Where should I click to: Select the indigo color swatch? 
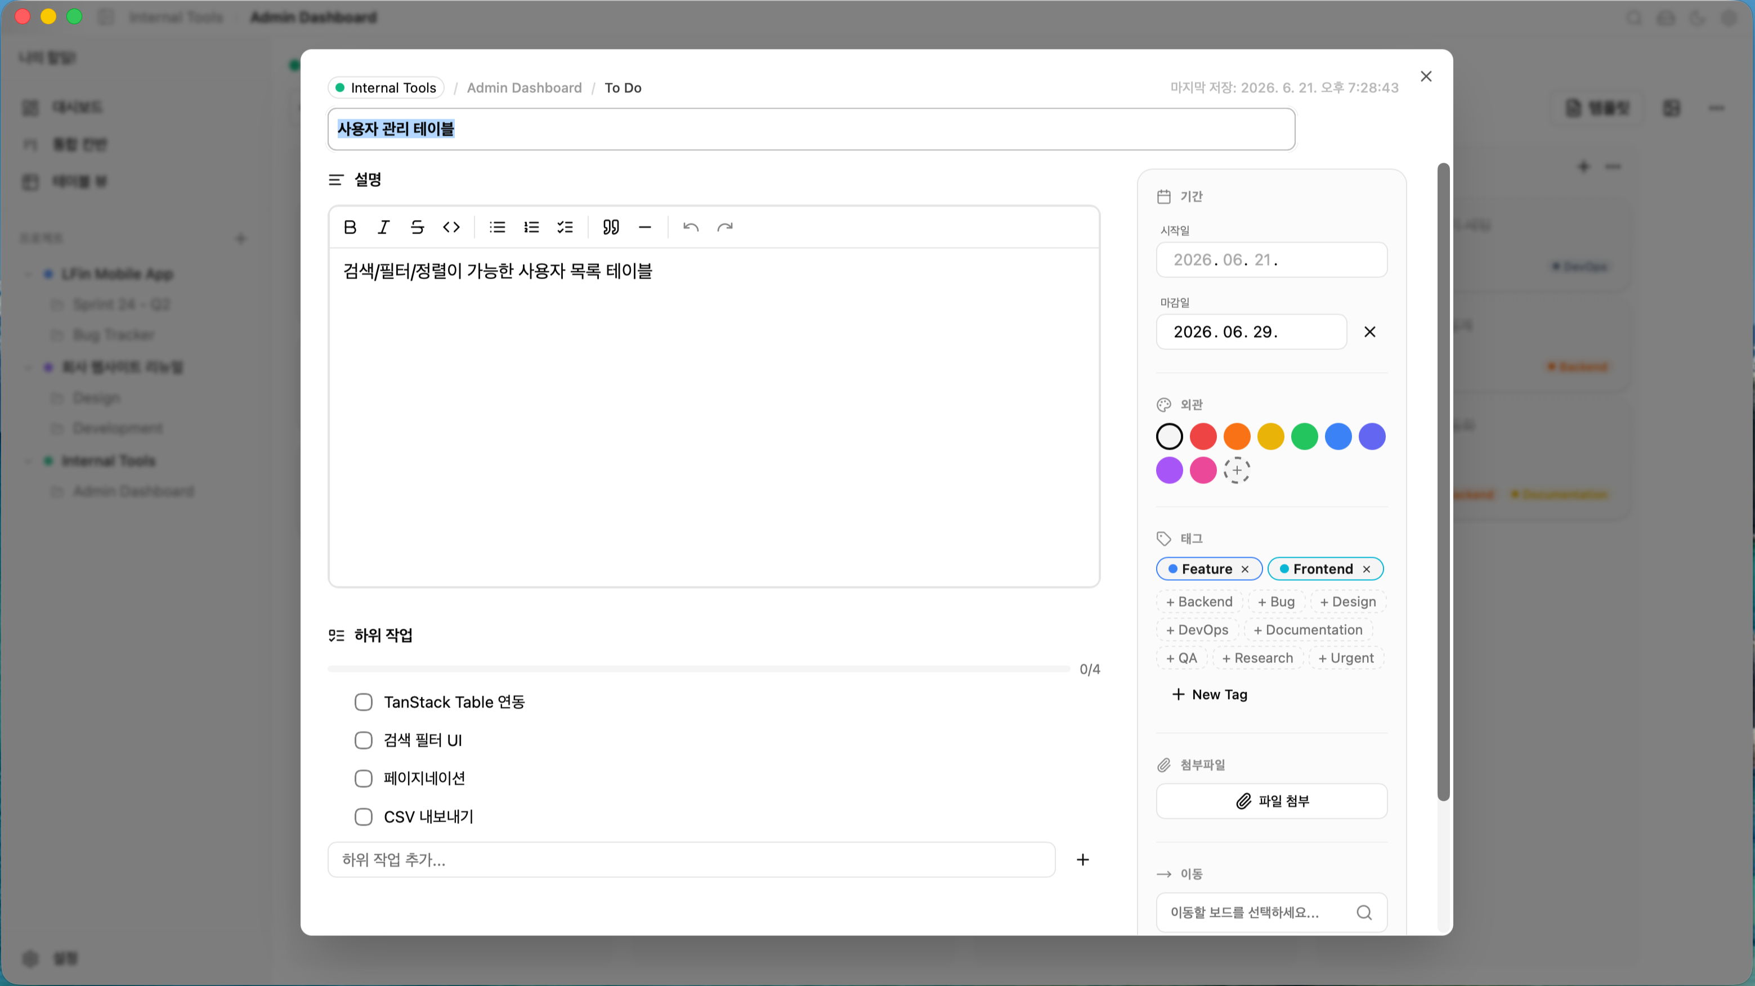[1372, 436]
